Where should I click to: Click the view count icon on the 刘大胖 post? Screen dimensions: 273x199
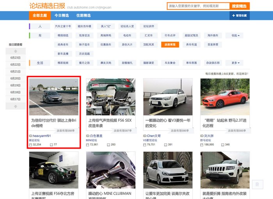(x=202, y=145)
